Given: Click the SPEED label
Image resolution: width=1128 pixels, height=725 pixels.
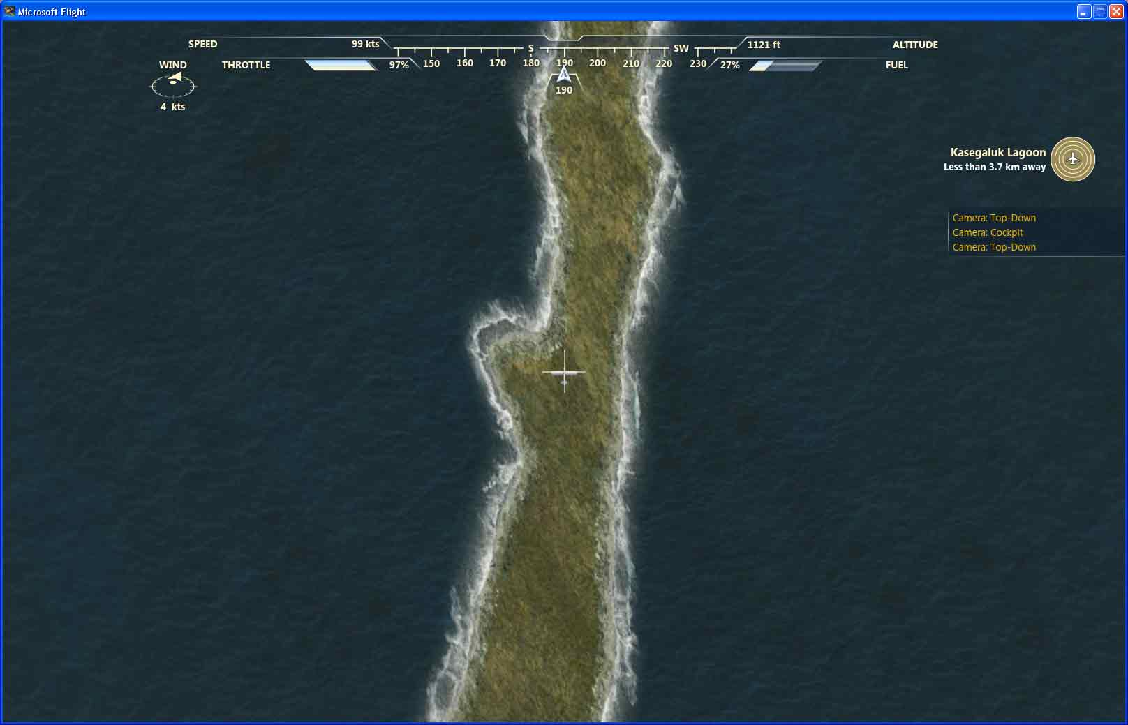Looking at the screenshot, I should coord(202,44).
